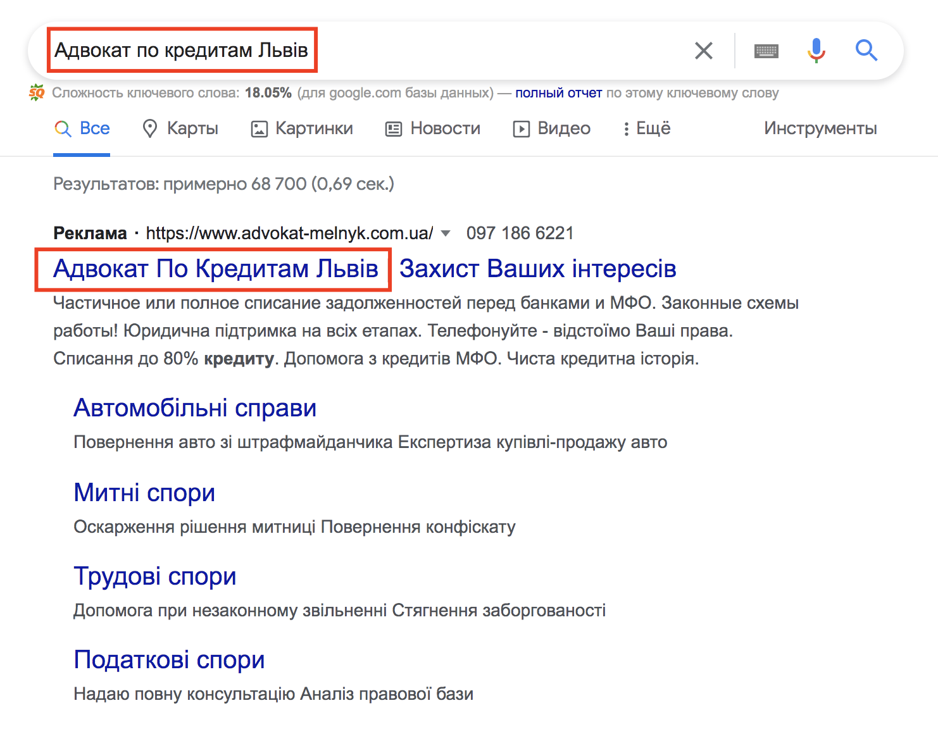Viewport: 938px width, 753px height.
Task: Open the полный отчет link
Action: click(x=558, y=93)
